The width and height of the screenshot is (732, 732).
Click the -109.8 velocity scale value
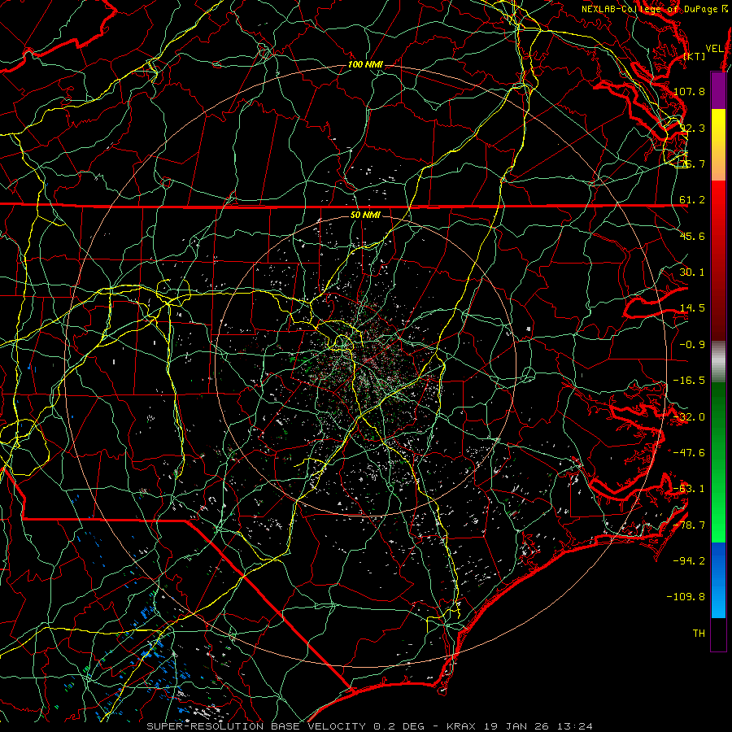[686, 597]
